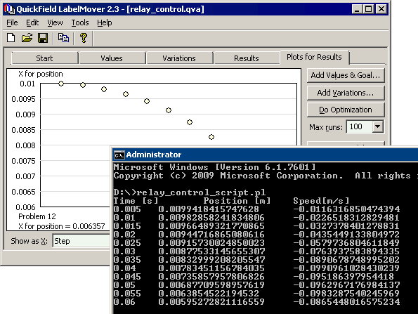This screenshot has width=418, height=314.
Task: Minimize the QuickField LabelMover window
Action: click(357, 9)
